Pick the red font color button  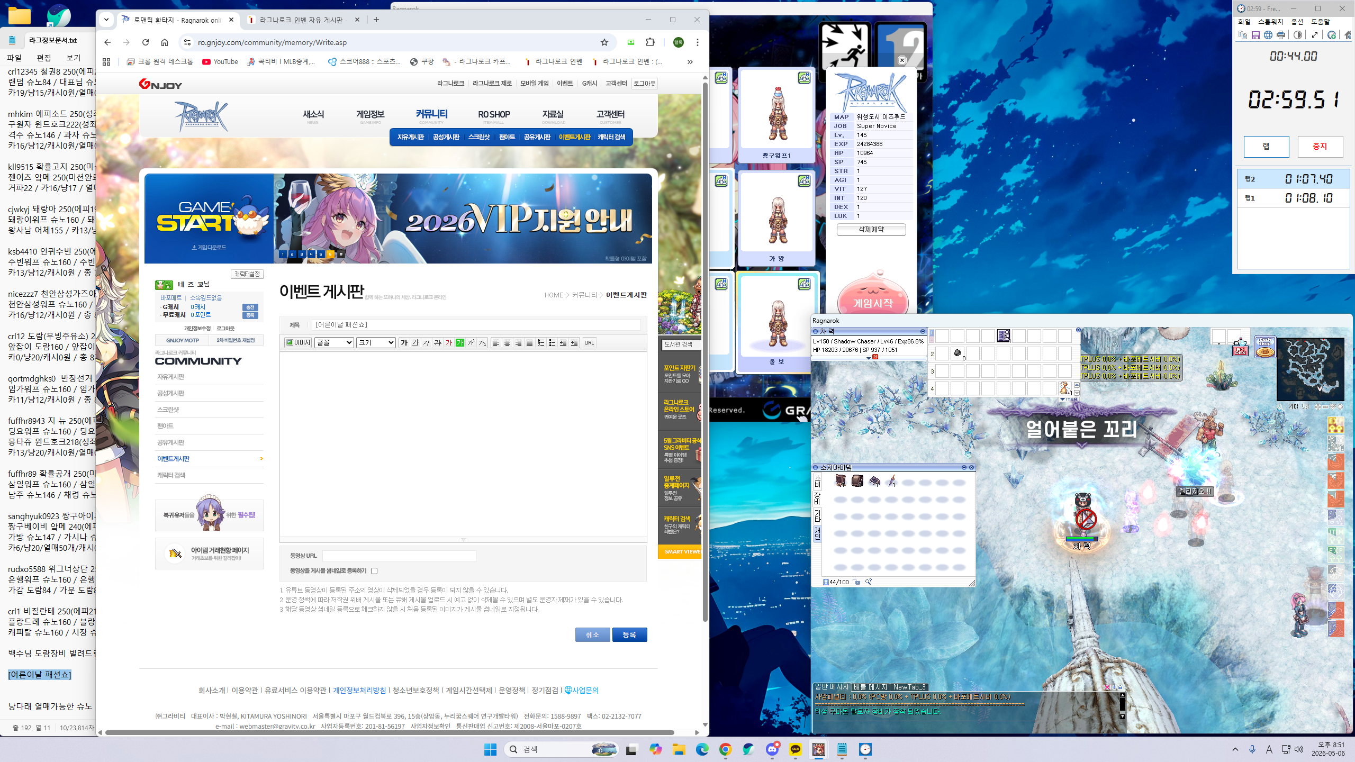tap(449, 342)
